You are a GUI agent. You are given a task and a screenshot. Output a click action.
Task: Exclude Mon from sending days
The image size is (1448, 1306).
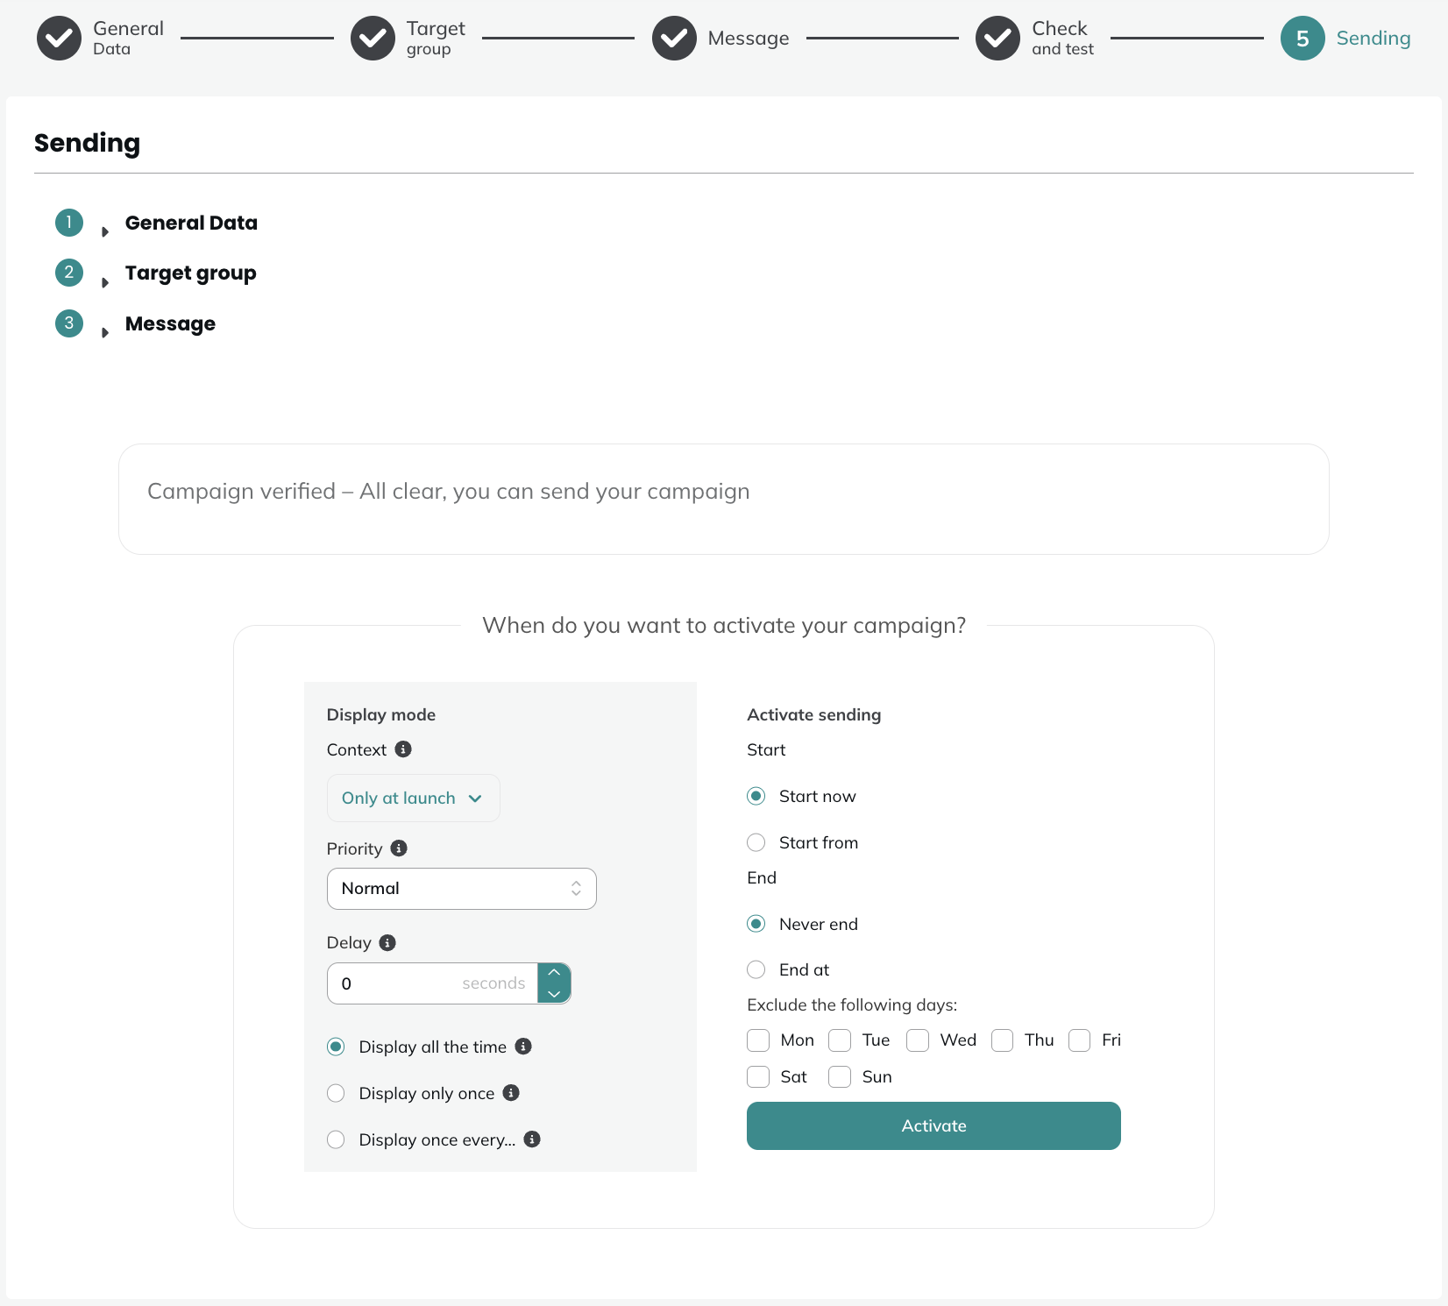coord(758,1040)
